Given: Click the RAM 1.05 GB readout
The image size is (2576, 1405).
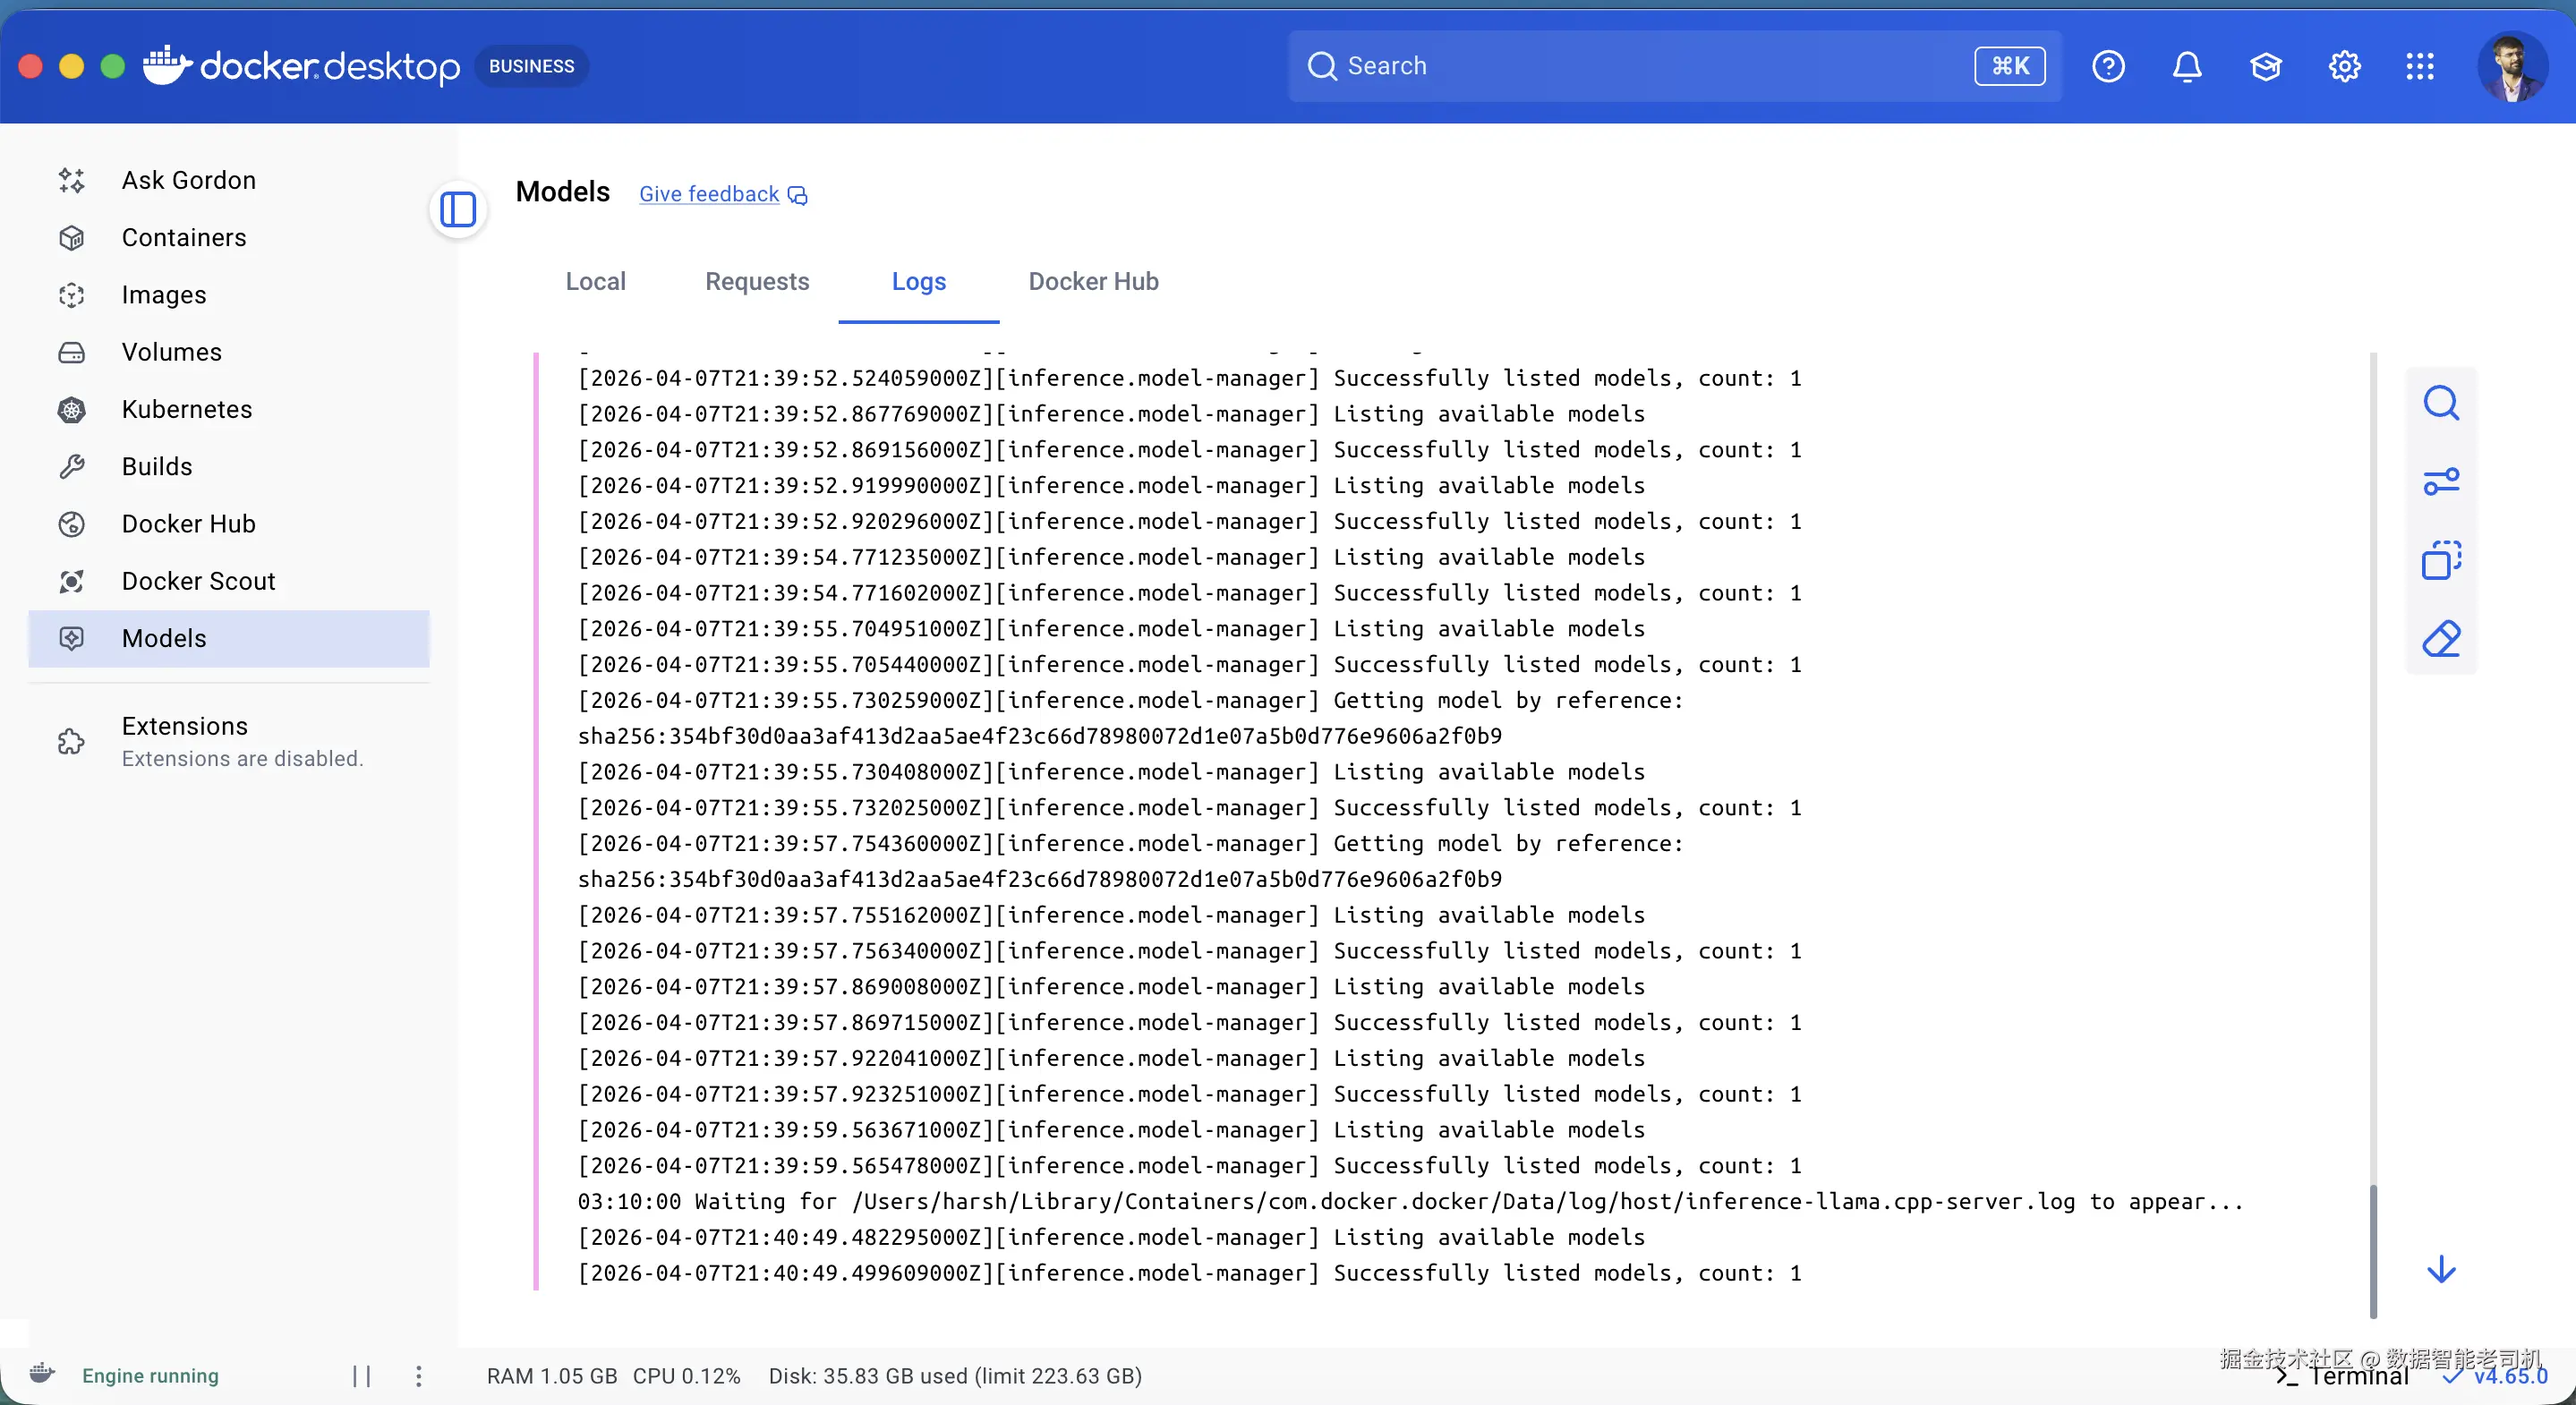Looking at the screenshot, I should pos(552,1376).
